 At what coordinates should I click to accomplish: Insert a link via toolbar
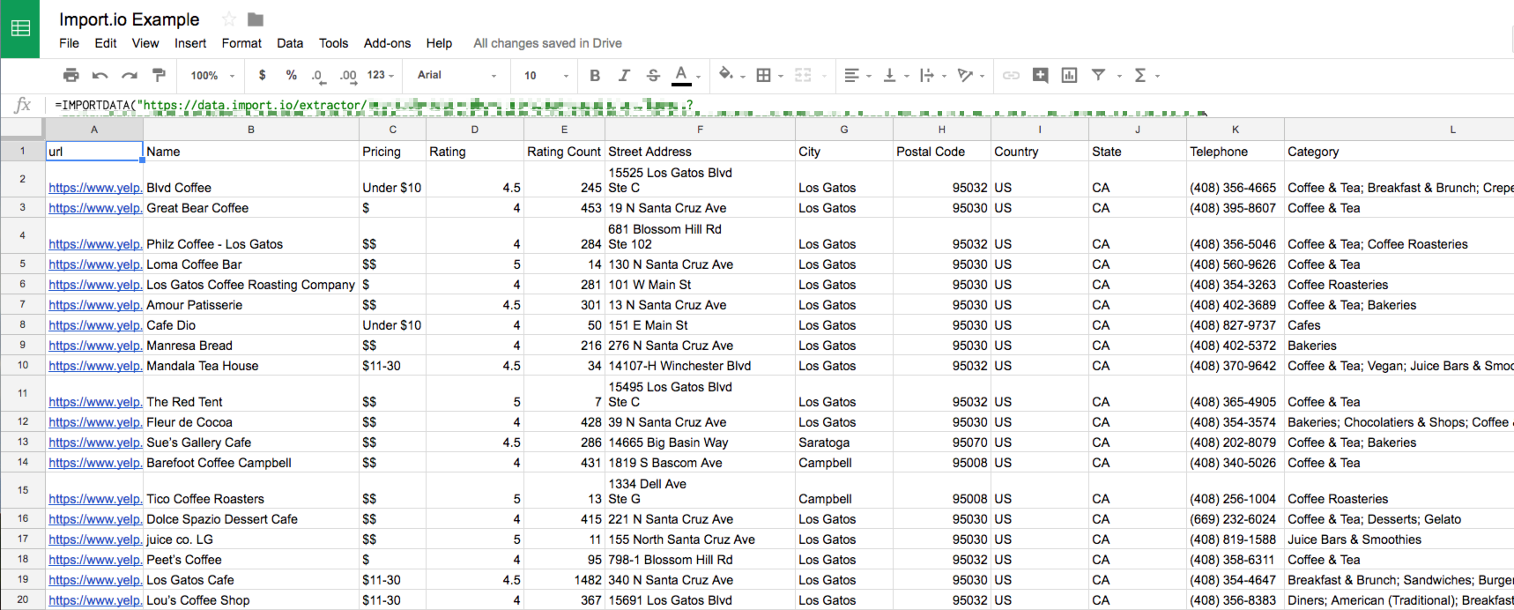pos(1011,75)
